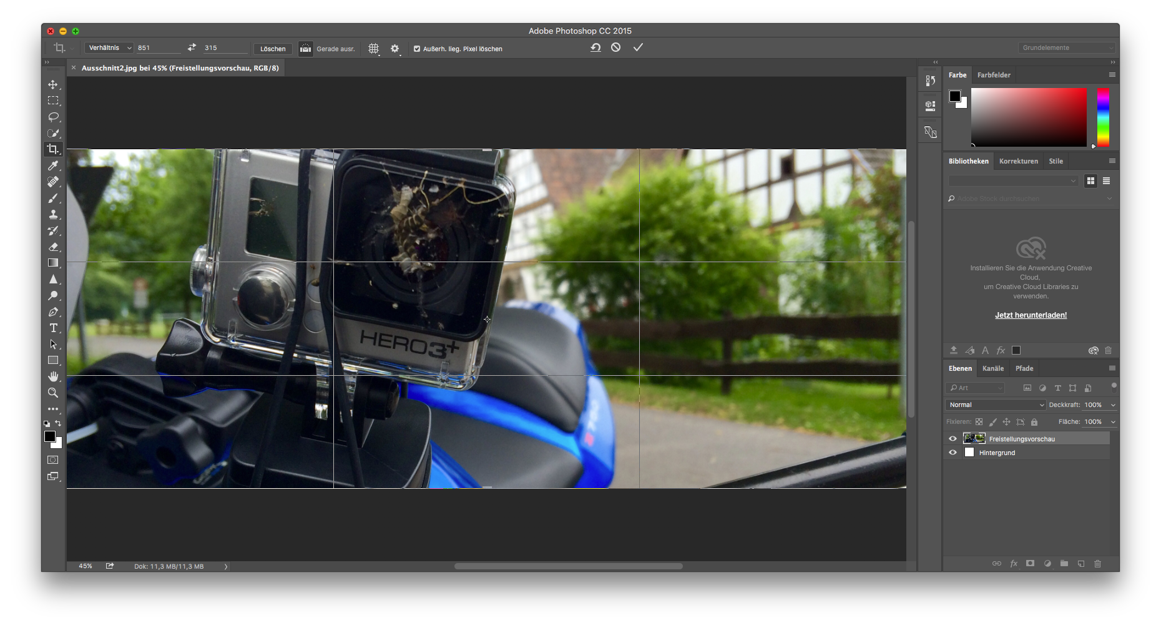Toggle lock transparent pixels
This screenshot has width=1161, height=628.
979,422
